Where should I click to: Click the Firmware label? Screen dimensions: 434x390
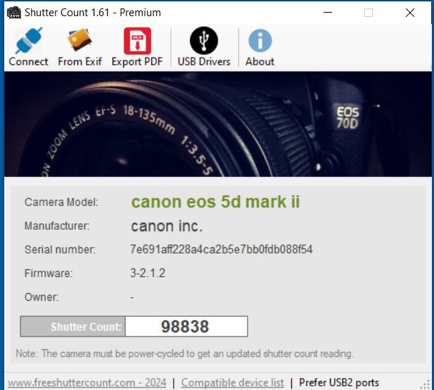pos(49,273)
